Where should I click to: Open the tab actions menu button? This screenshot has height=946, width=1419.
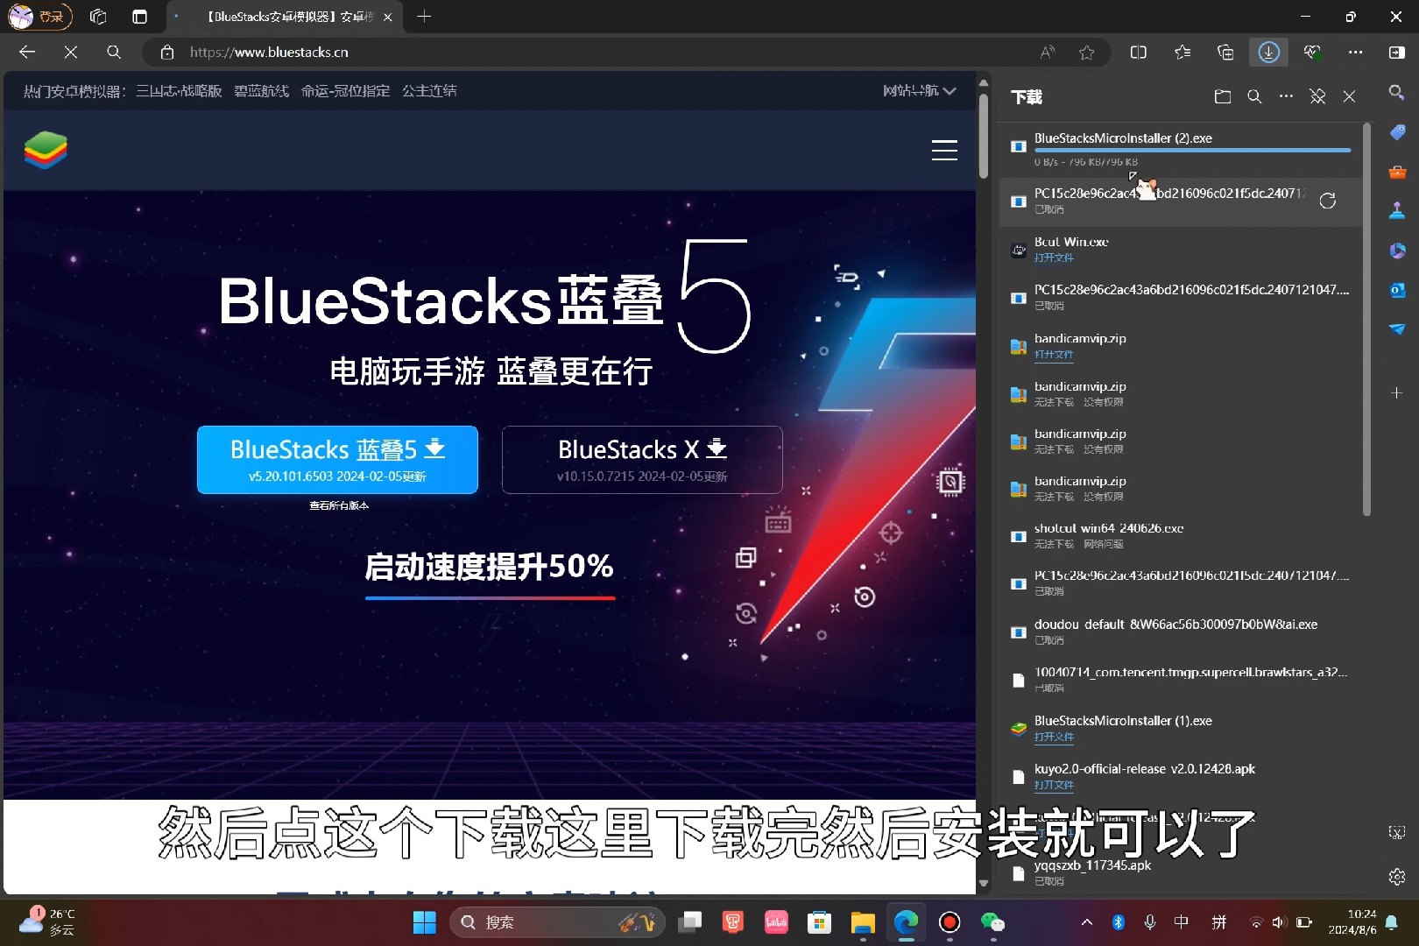(139, 17)
